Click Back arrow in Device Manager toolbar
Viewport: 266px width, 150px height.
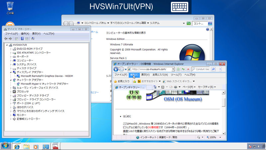pos(6,39)
